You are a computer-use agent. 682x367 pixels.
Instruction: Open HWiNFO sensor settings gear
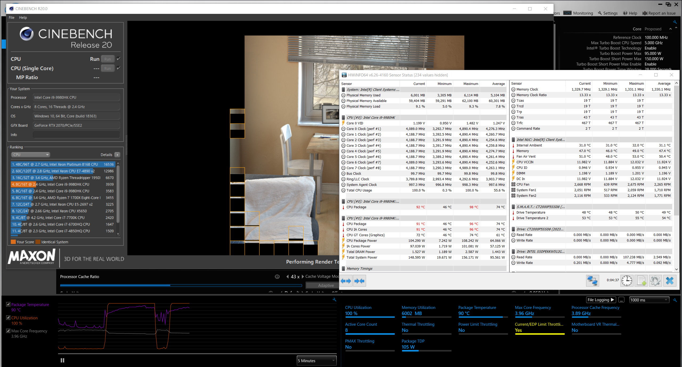pyautogui.click(x=655, y=281)
